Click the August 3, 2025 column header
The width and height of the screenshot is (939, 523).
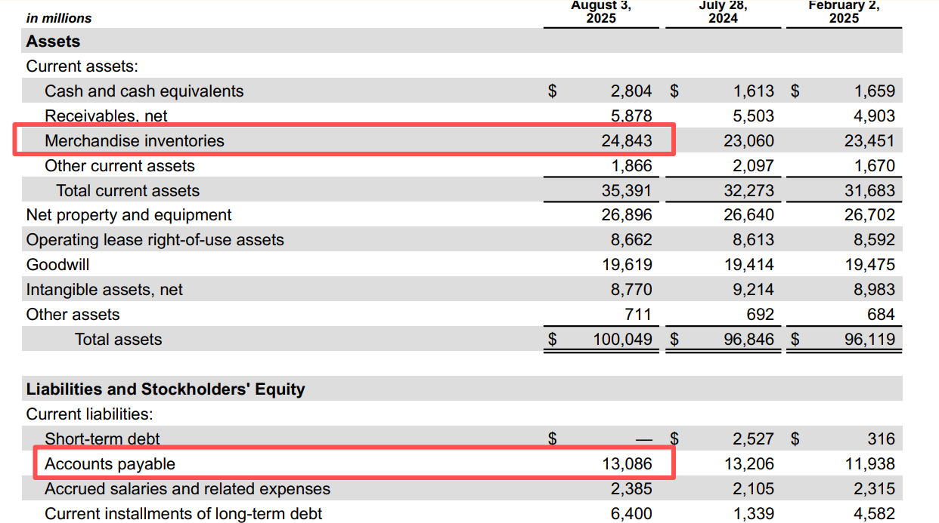click(601, 12)
